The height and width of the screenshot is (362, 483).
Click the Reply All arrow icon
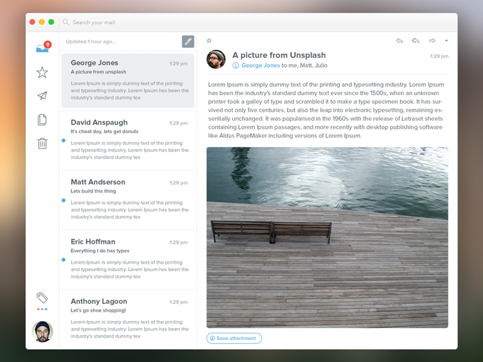[415, 41]
